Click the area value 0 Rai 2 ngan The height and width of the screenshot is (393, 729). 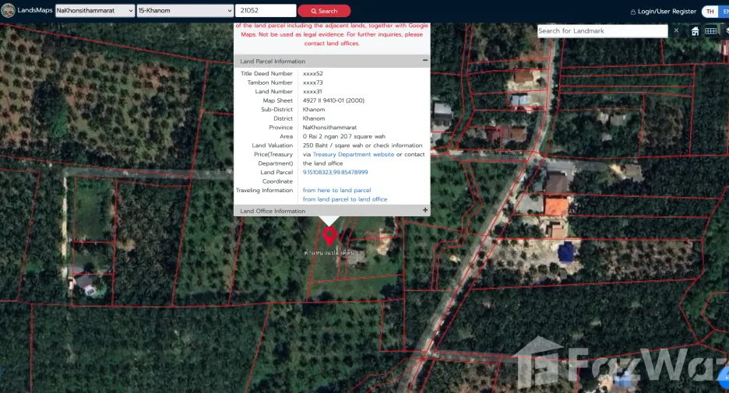coord(343,136)
